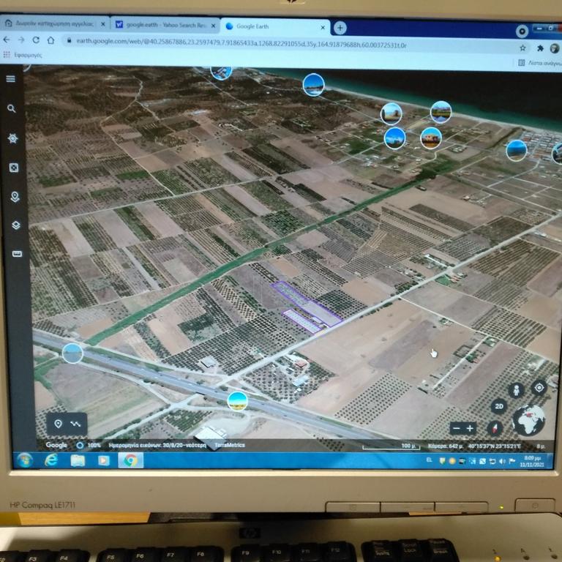Click the Add placemark button
Viewport: 562px width, 562px height.
coord(58,424)
